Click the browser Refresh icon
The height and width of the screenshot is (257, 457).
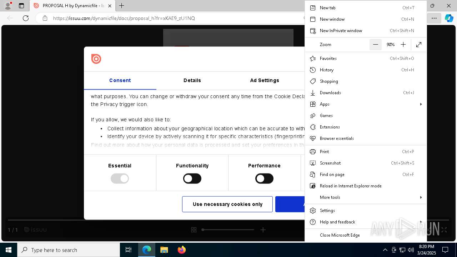click(x=26, y=18)
